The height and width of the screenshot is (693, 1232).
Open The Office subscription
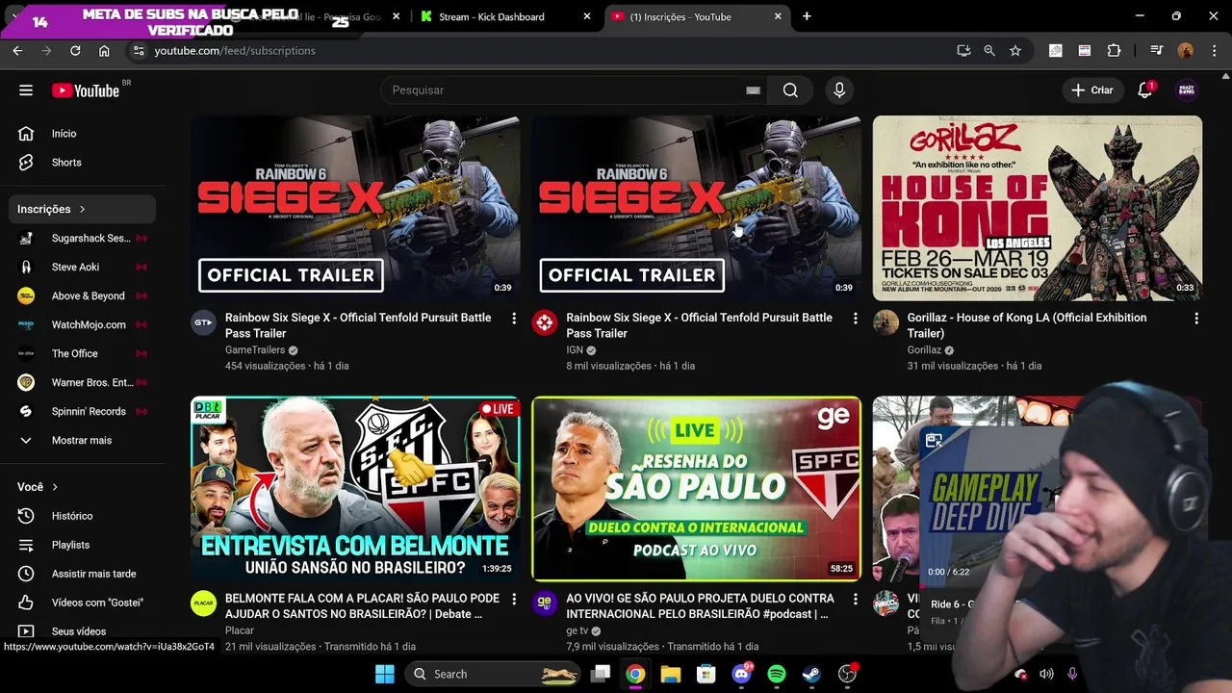83,353
